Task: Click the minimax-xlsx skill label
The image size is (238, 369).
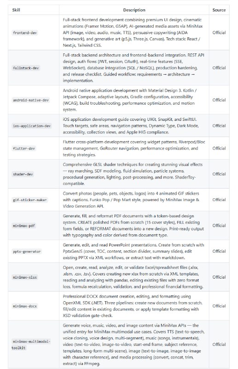Action: click(x=25, y=277)
